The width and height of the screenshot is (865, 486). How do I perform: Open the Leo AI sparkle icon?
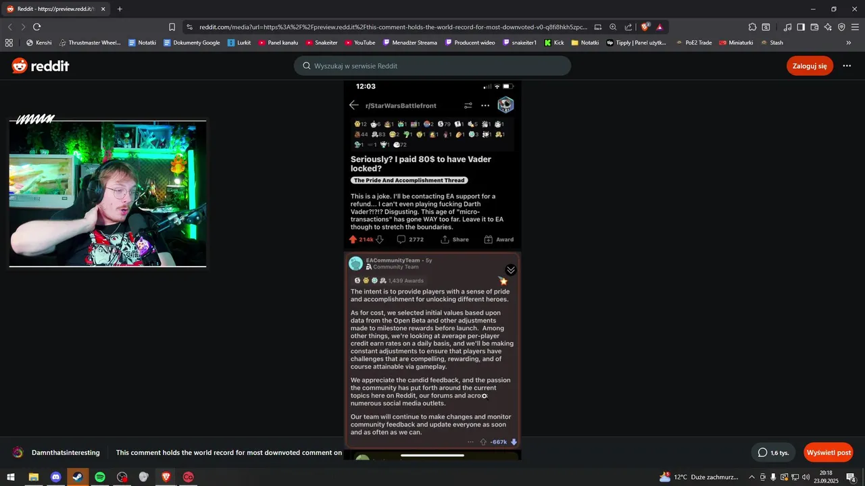click(x=828, y=27)
